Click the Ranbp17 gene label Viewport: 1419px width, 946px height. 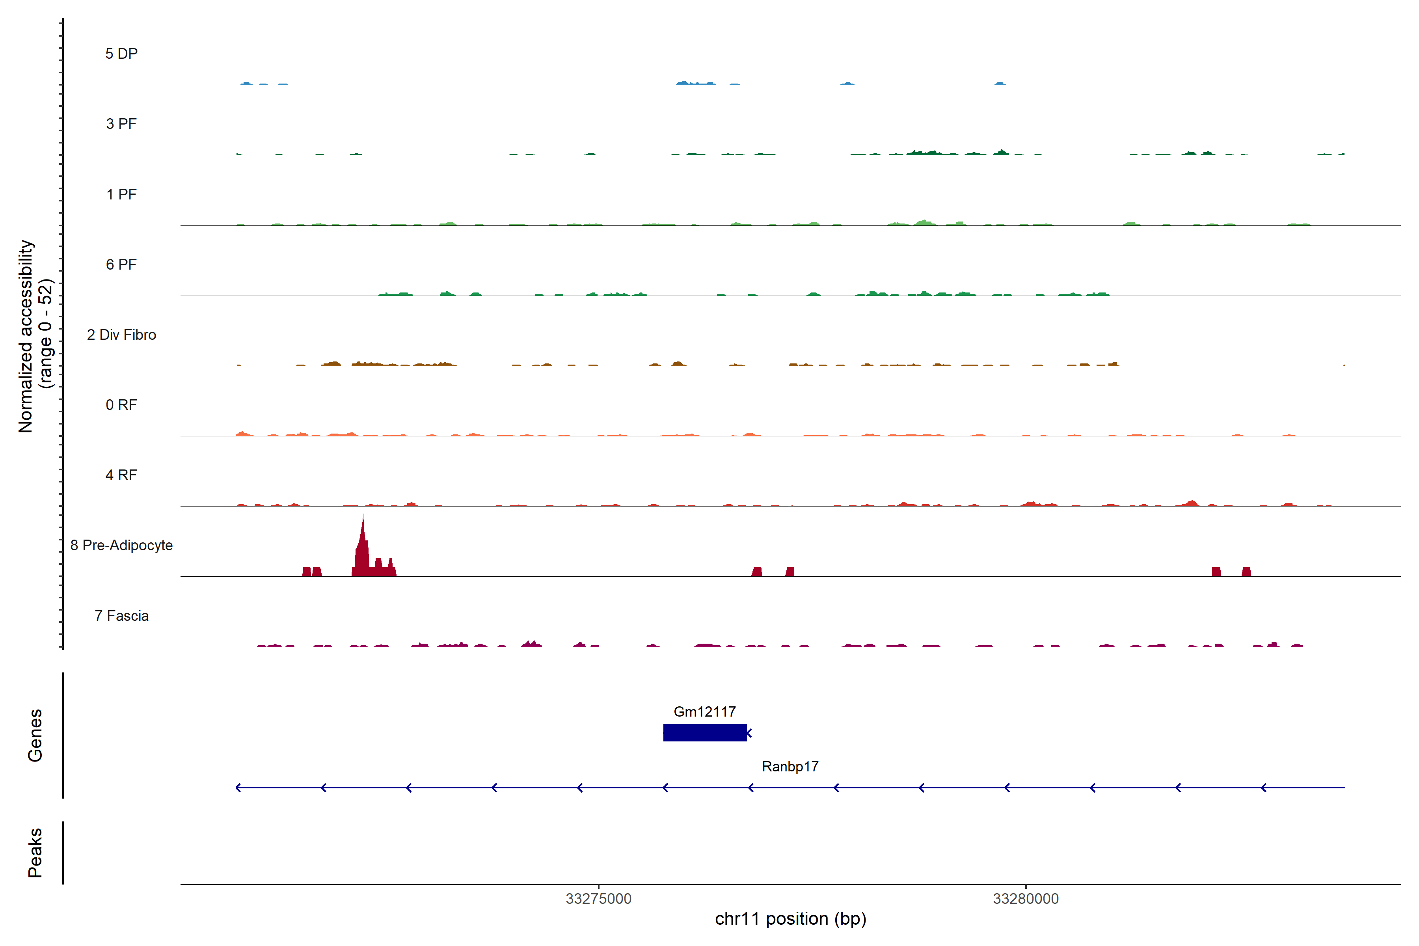(790, 766)
